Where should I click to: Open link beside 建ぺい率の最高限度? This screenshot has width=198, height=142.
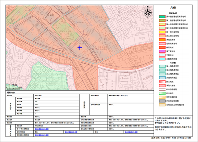[42, 129]
